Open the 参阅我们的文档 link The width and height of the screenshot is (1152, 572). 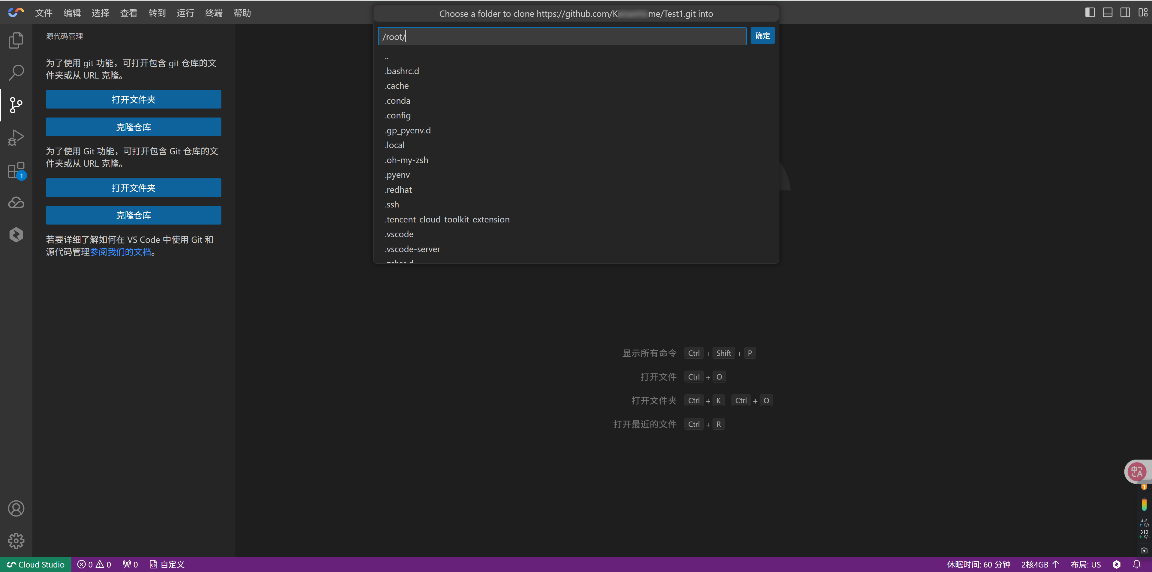(x=120, y=252)
